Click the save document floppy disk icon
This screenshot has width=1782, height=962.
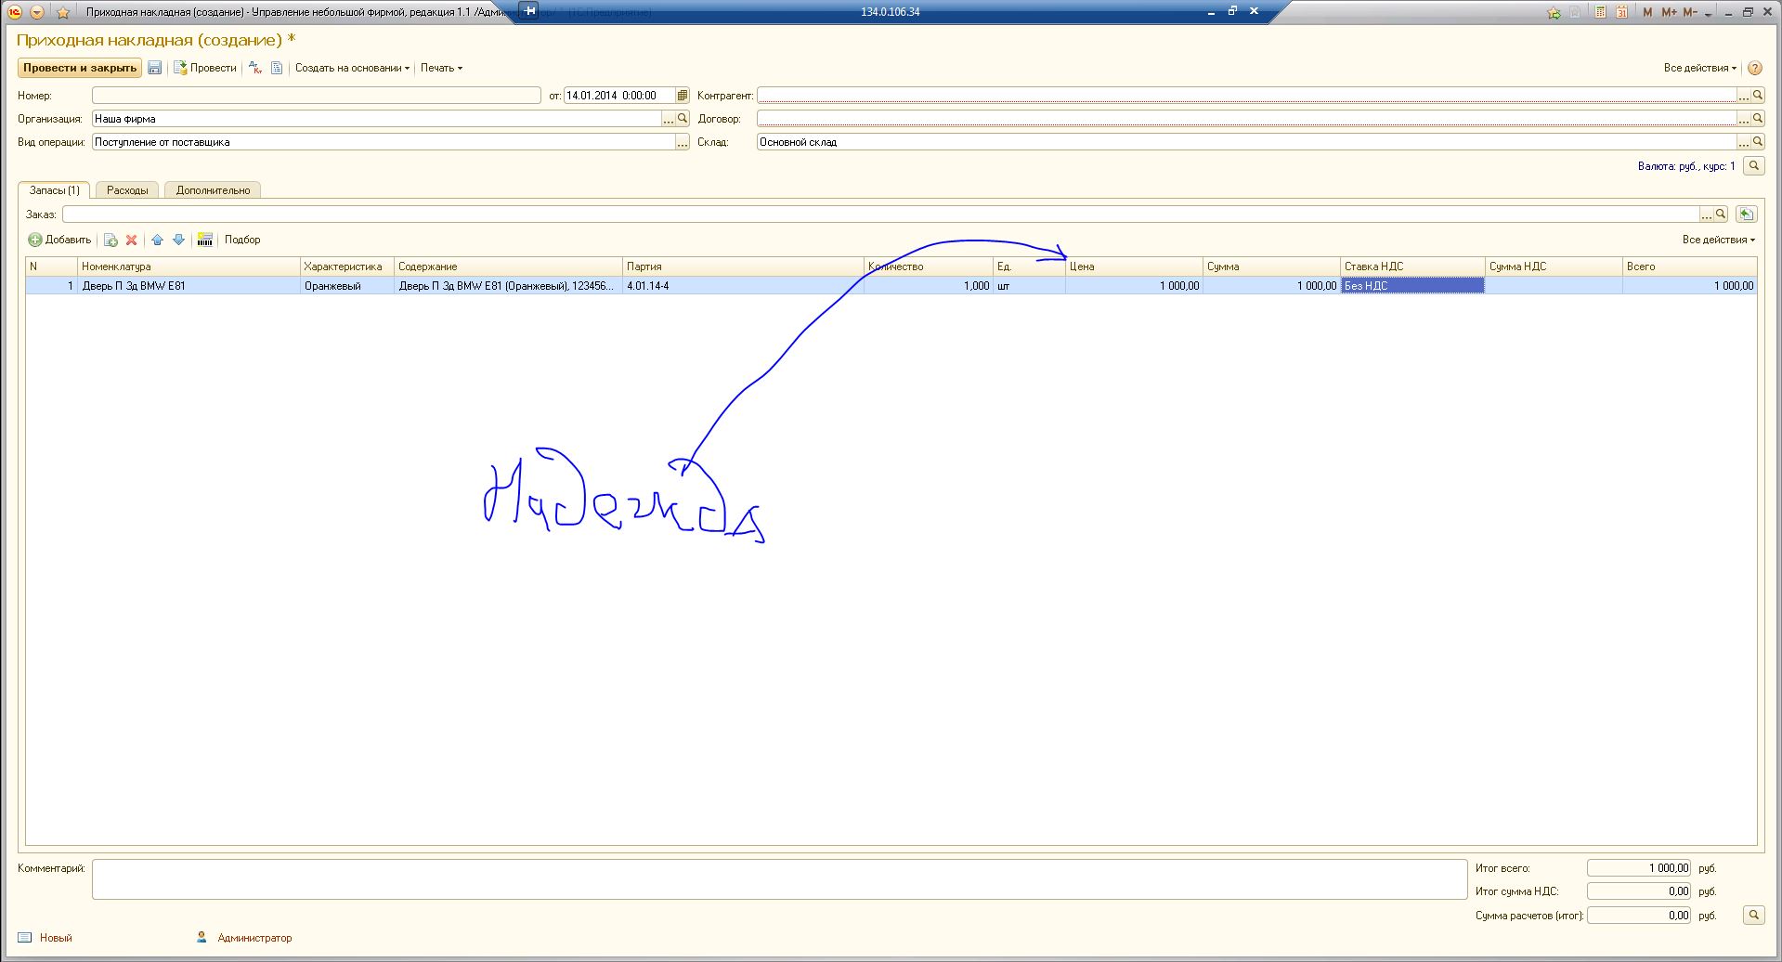click(155, 68)
